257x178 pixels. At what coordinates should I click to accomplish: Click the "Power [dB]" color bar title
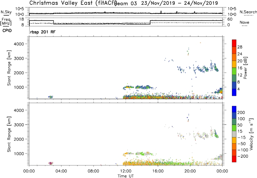[245, 68]
